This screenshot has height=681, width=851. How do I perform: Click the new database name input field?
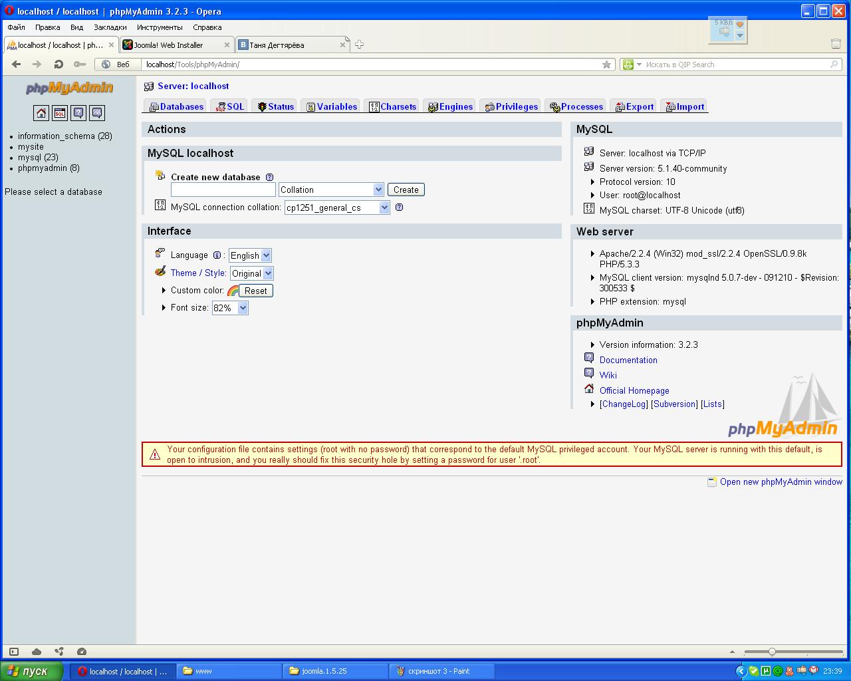click(223, 190)
